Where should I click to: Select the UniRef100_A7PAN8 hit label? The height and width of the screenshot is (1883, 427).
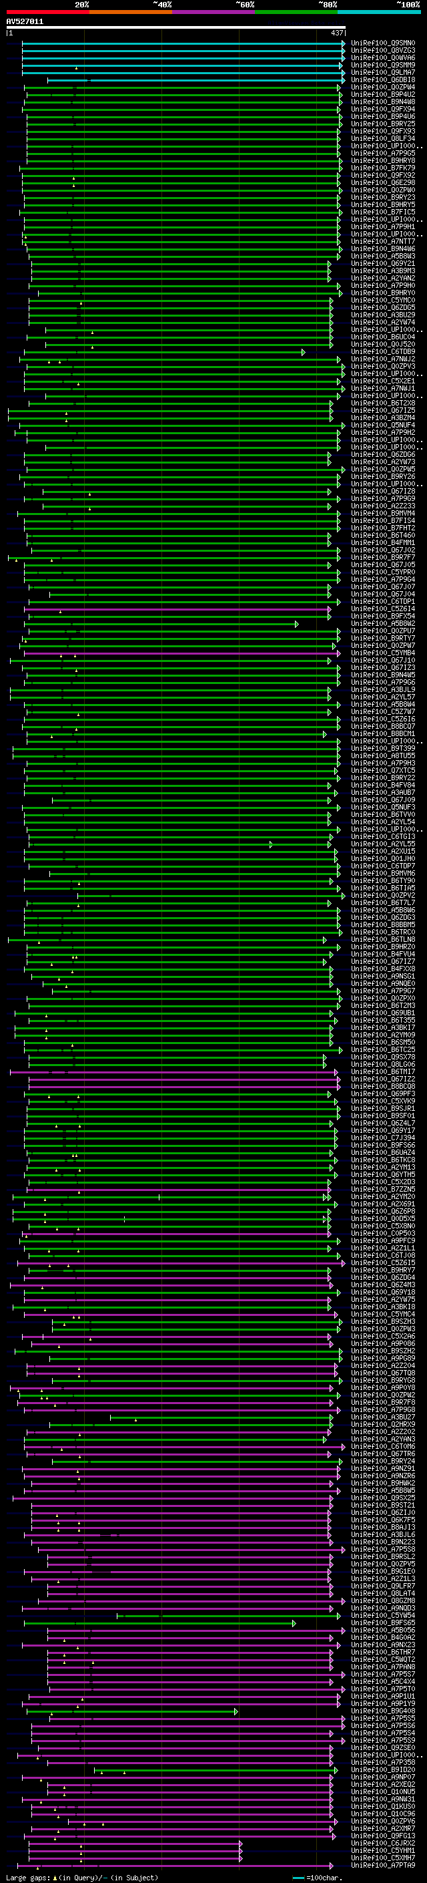point(383,1667)
